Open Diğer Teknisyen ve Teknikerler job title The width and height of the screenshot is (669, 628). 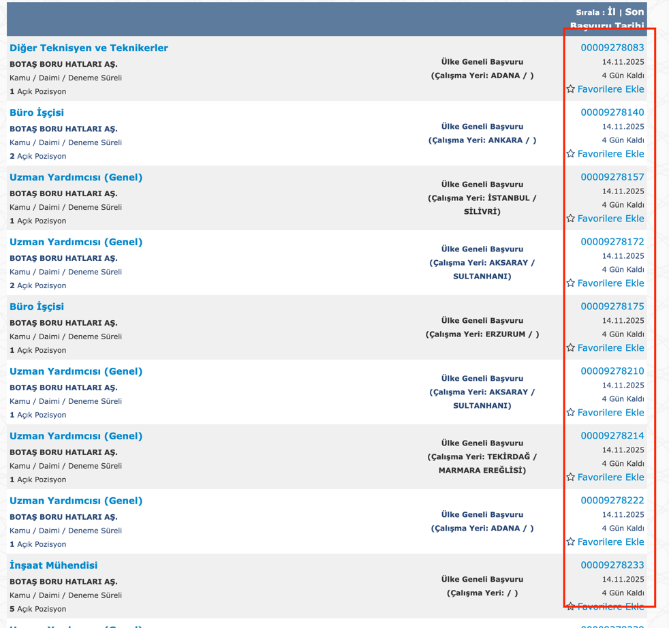(89, 48)
